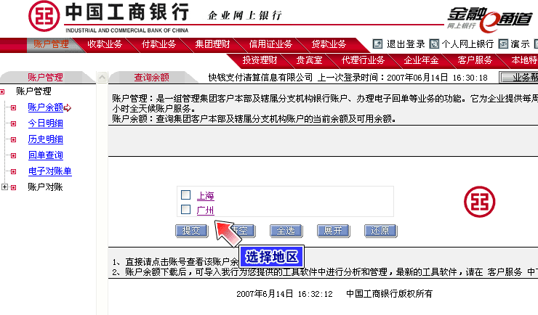538x315 pixels.
Task: Open the 投资理财 menu tab
Action: coord(260,60)
